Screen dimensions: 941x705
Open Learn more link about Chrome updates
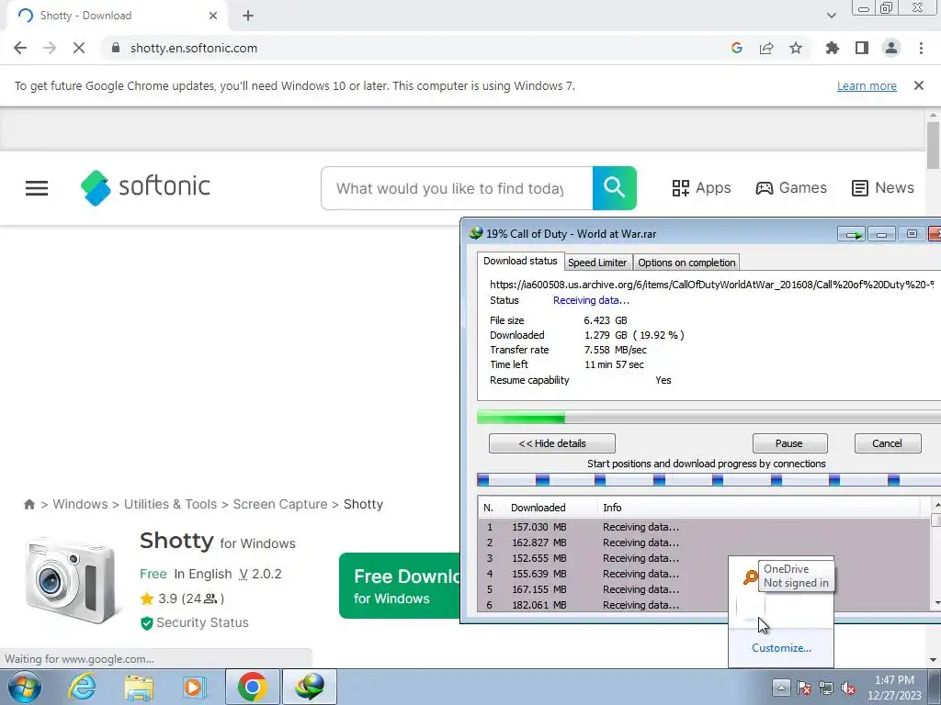(x=867, y=85)
